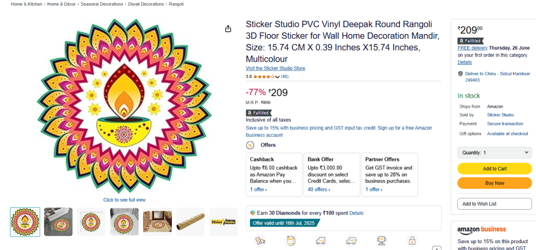Select the Sticker Studio logo thumbnail
Viewport: 536px width, 250px height.
point(224,222)
